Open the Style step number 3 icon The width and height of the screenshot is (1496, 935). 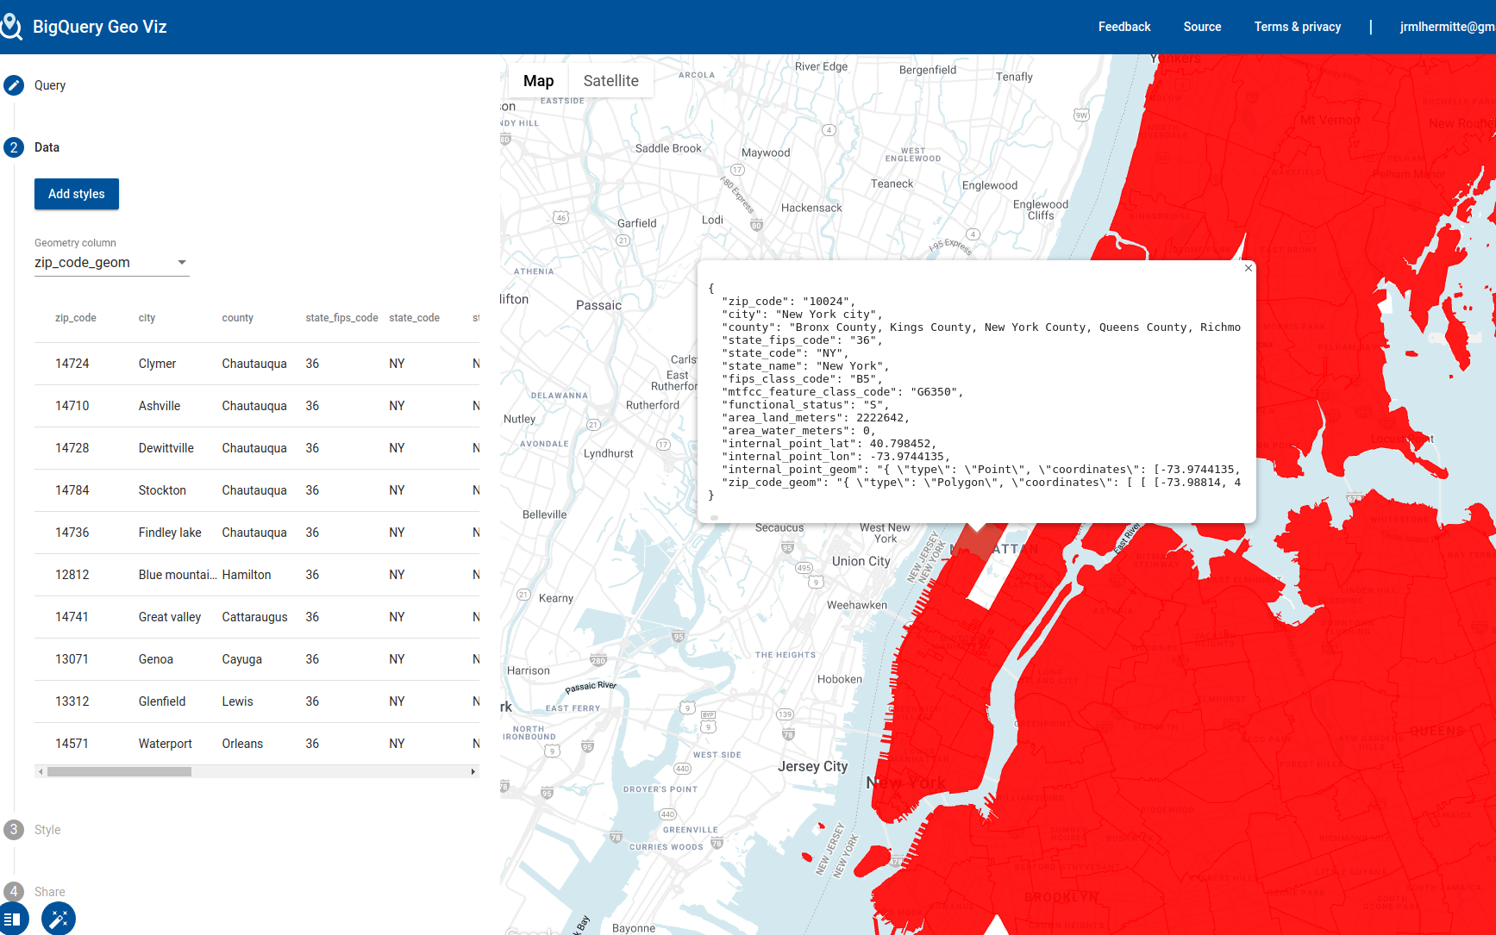click(14, 830)
